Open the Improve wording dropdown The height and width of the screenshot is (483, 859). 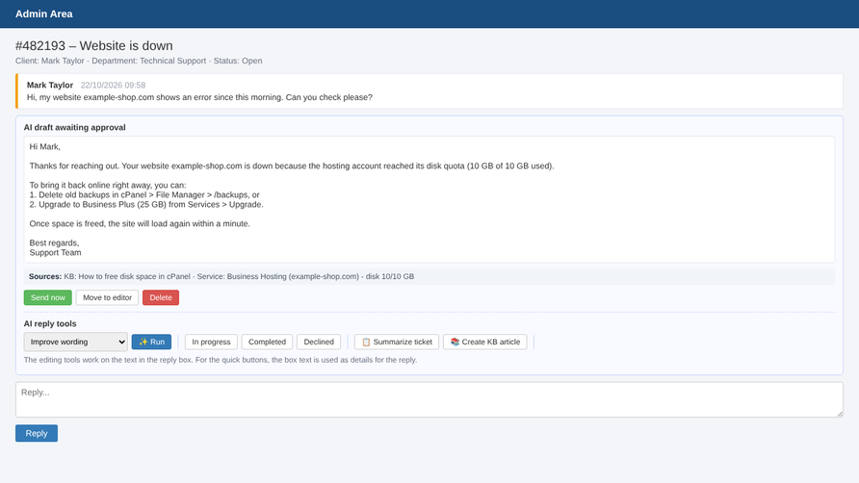coord(76,342)
